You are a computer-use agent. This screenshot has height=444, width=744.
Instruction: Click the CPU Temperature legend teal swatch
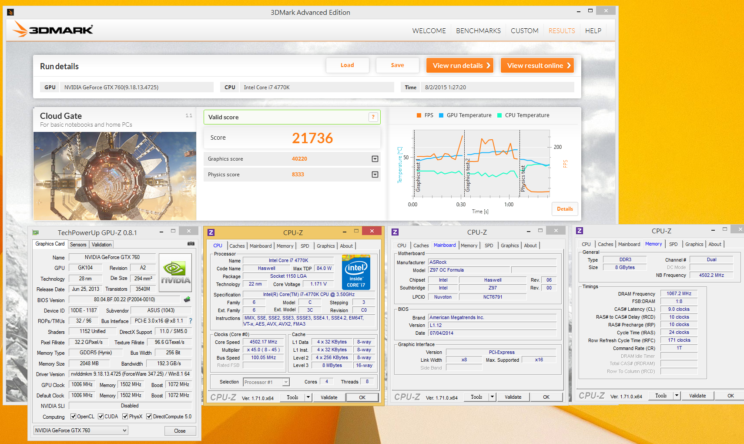pyautogui.click(x=499, y=115)
